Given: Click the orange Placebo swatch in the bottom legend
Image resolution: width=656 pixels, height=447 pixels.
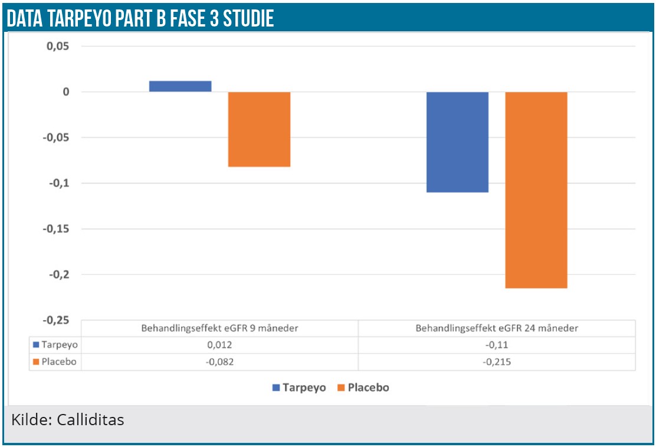Looking at the screenshot, I should (x=340, y=387).
